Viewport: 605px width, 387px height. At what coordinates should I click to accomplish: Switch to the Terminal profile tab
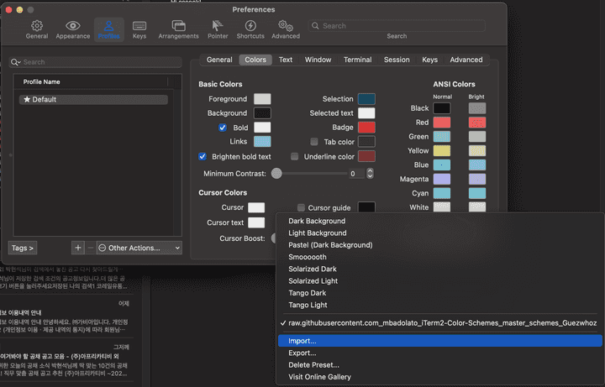[358, 60]
